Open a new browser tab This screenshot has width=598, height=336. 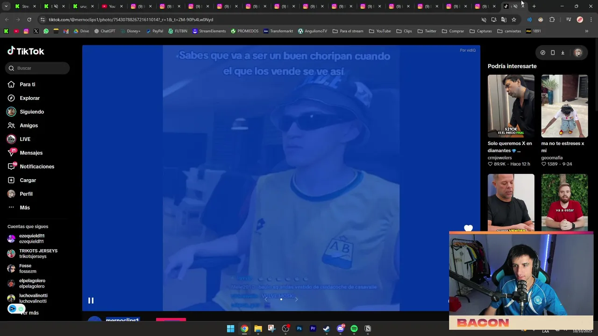[534, 7]
